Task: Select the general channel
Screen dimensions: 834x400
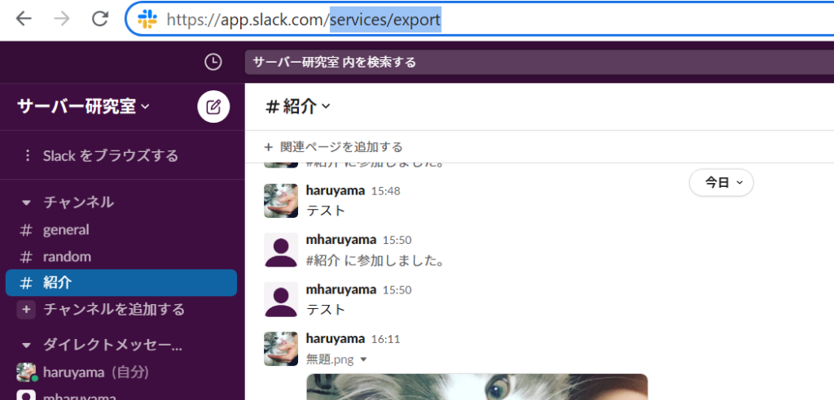Action: 65,230
